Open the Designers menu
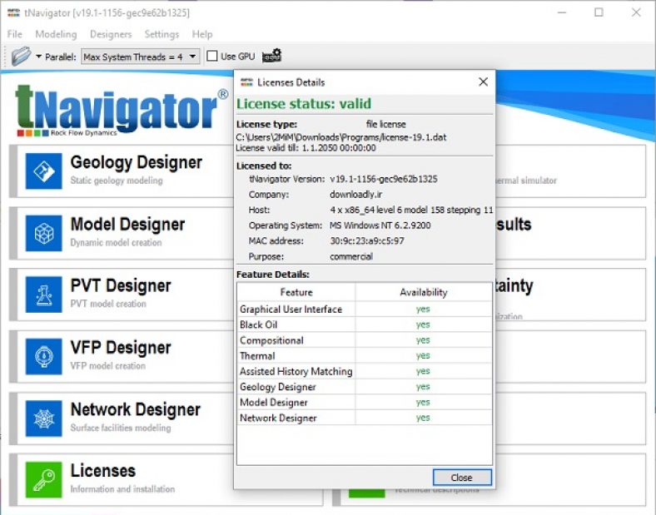This screenshot has width=656, height=515. click(111, 34)
